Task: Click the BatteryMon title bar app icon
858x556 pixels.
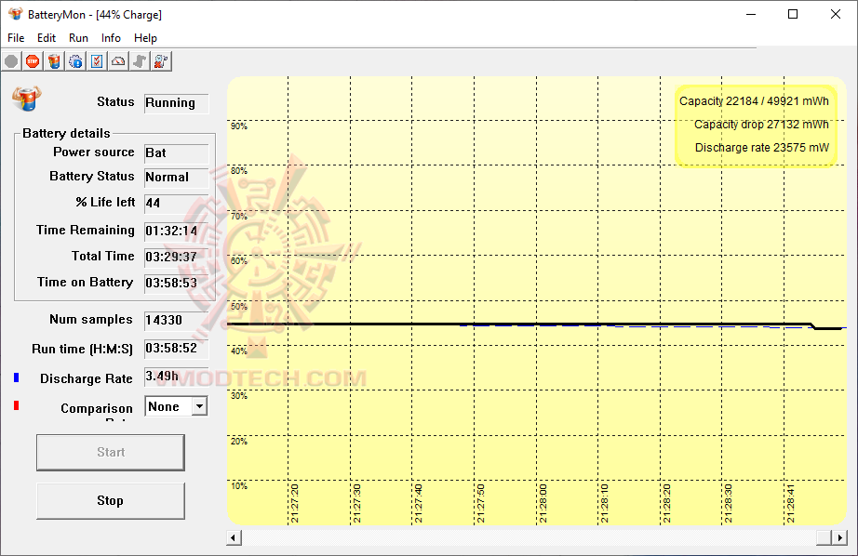Action: pyautogui.click(x=15, y=14)
